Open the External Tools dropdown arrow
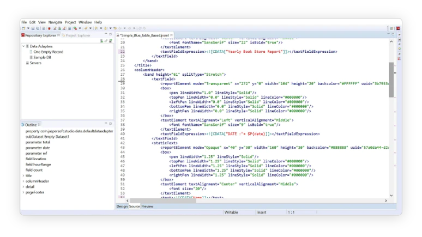Viewport: 422px width, 237px height. 80,28
